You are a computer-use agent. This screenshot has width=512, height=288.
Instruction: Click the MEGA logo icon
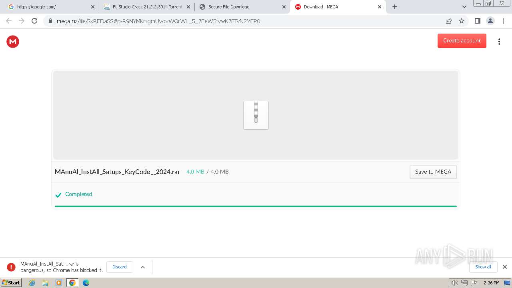pyautogui.click(x=13, y=41)
